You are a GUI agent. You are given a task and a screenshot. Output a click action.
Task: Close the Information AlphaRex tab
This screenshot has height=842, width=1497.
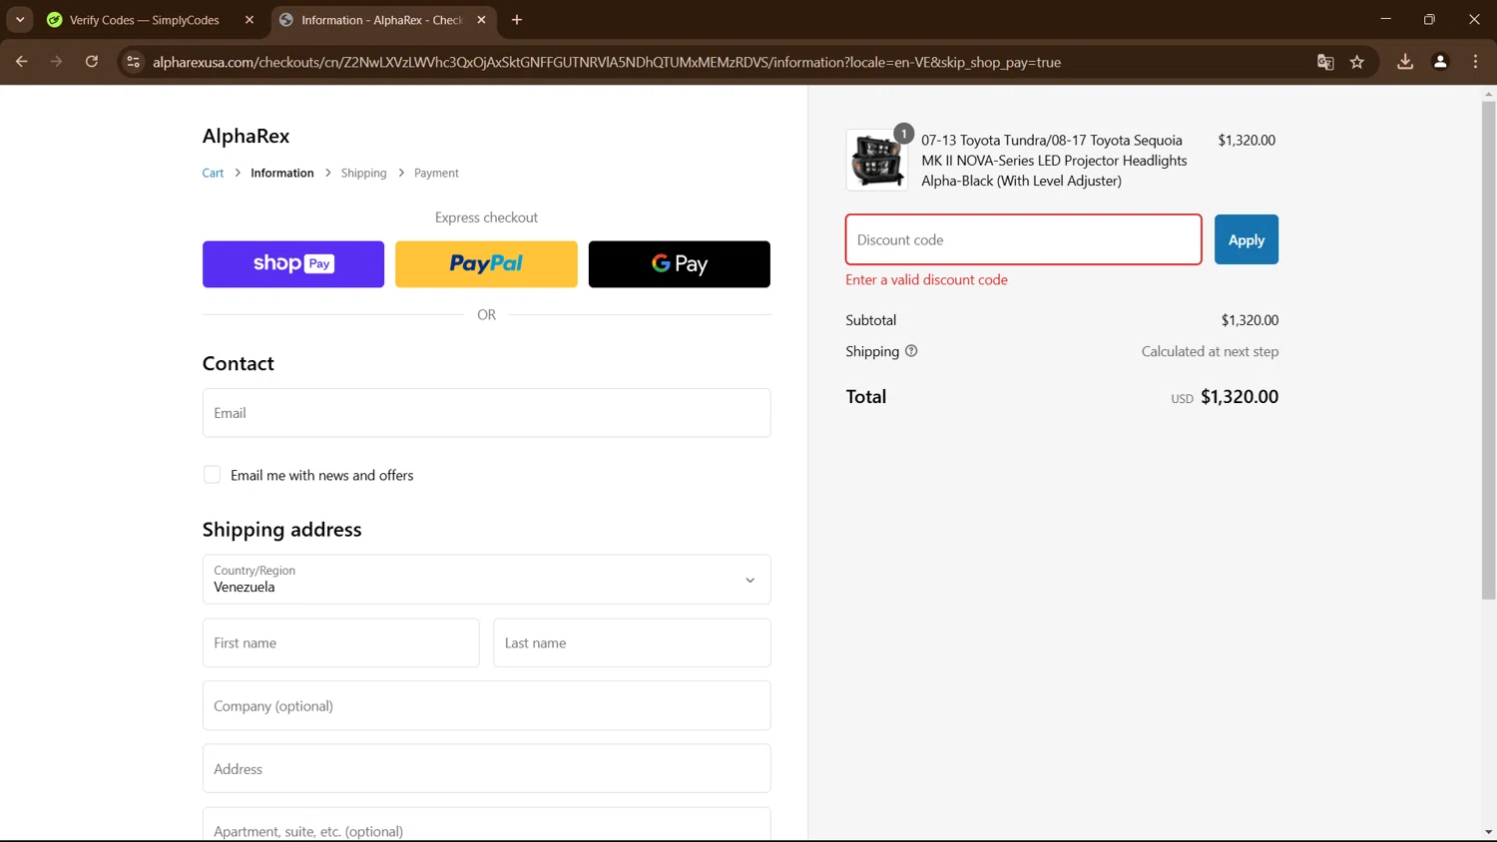[x=481, y=20]
